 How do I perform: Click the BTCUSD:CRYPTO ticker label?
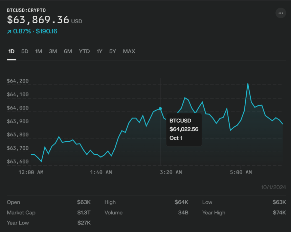[x=26, y=10]
